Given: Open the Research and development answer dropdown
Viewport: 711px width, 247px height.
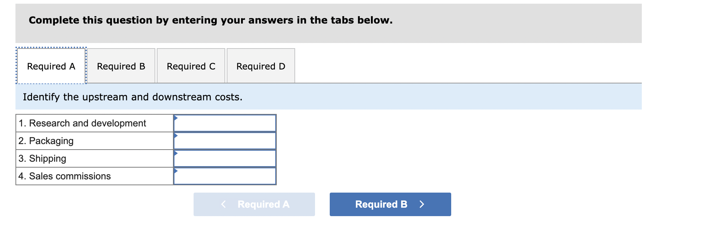Looking at the screenshot, I should coord(224,123).
